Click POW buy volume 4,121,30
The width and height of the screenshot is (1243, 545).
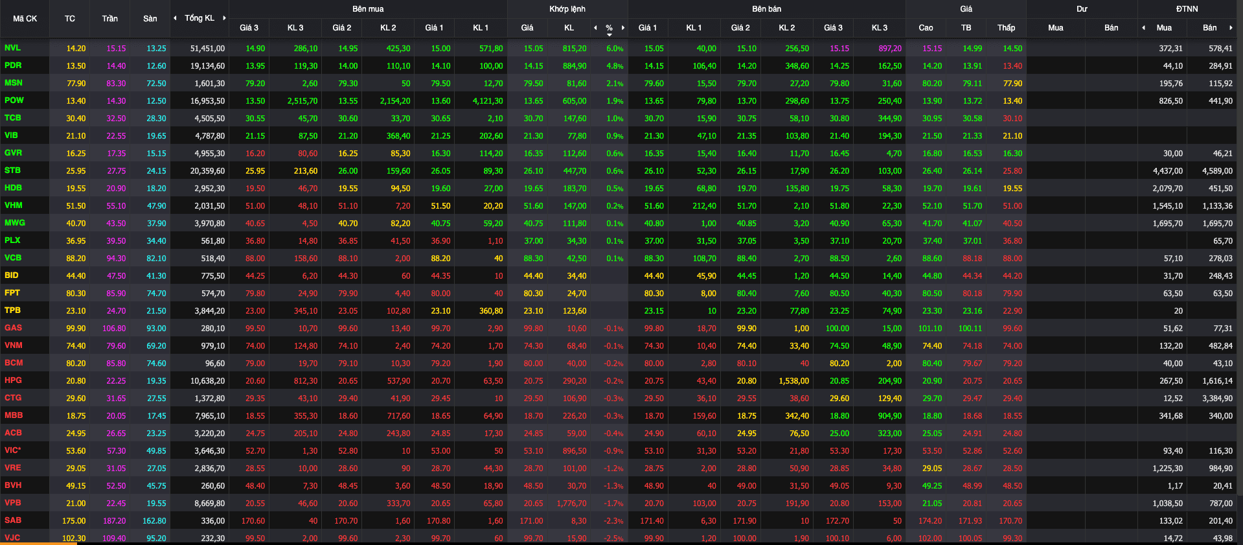click(x=487, y=101)
